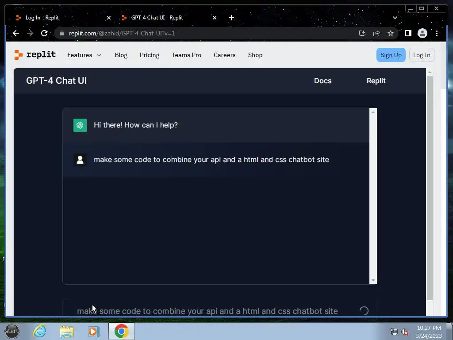453x340 pixels.
Task: Close the Log In - Replit tab
Action: (109, 18)
